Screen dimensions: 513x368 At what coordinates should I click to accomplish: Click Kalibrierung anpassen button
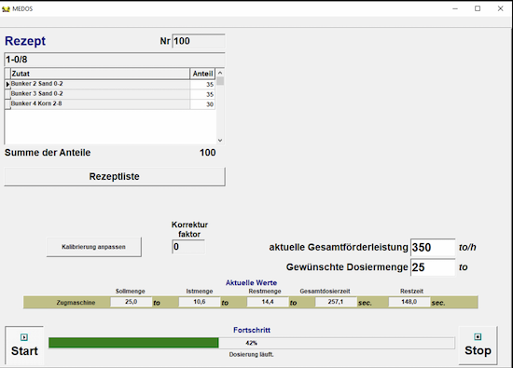click(94, 247)
